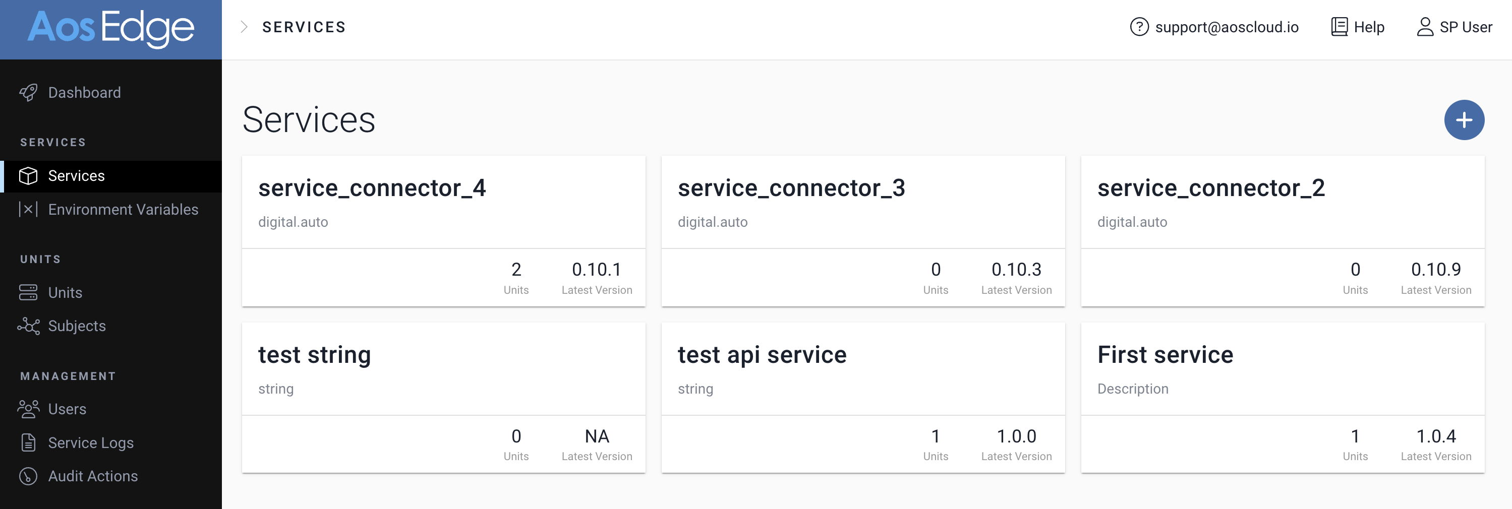This screenshot has height=509, width=1512.
Task: Click the Environment Variables icon
Action: click(x=28, y=209)
